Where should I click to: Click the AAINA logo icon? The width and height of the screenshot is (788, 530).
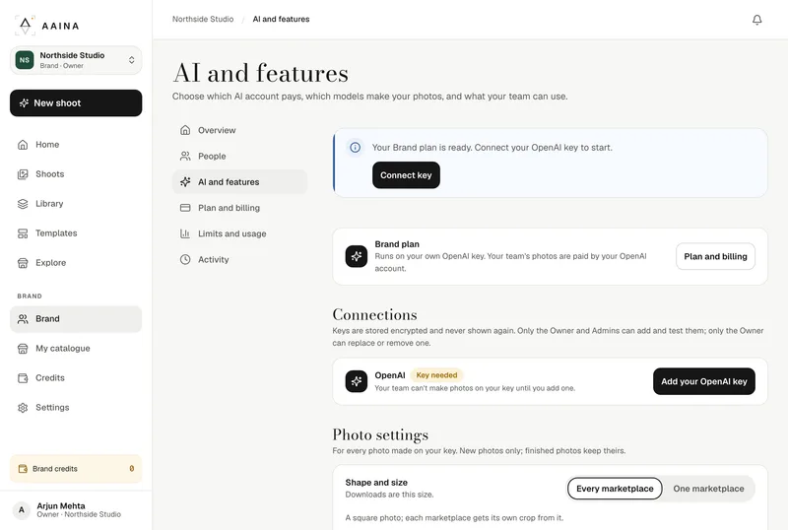coord(26,26)
